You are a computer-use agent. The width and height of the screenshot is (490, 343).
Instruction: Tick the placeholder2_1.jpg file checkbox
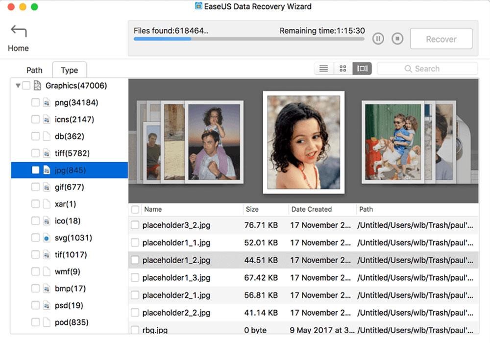click(x=135, y=295)
